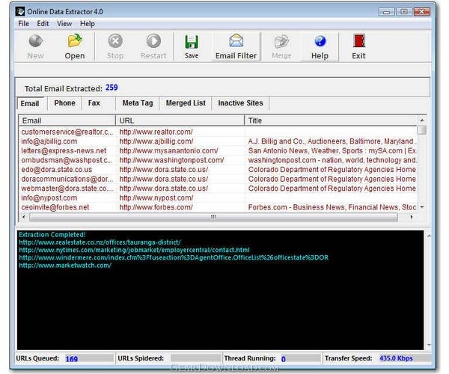Exit the application via the Exit door icon

coord(358,40)
